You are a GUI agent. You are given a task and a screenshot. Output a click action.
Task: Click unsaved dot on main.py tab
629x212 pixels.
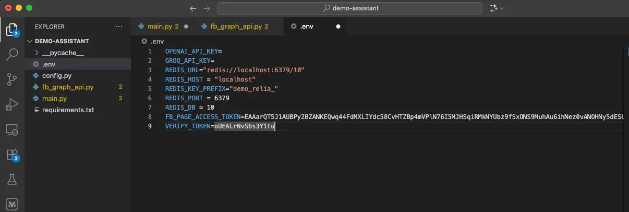point(186,26)
